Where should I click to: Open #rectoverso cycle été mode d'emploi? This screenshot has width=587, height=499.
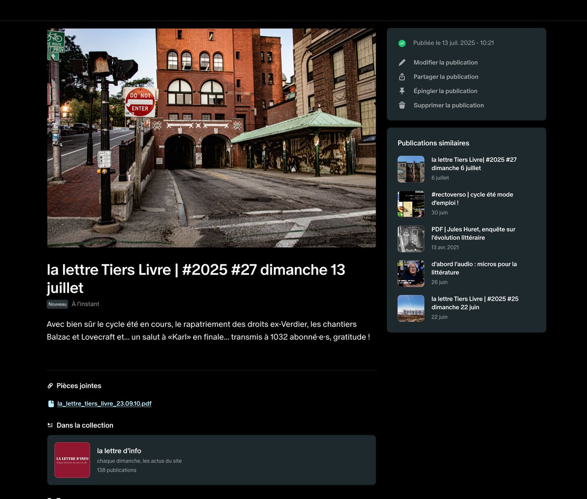472,199
